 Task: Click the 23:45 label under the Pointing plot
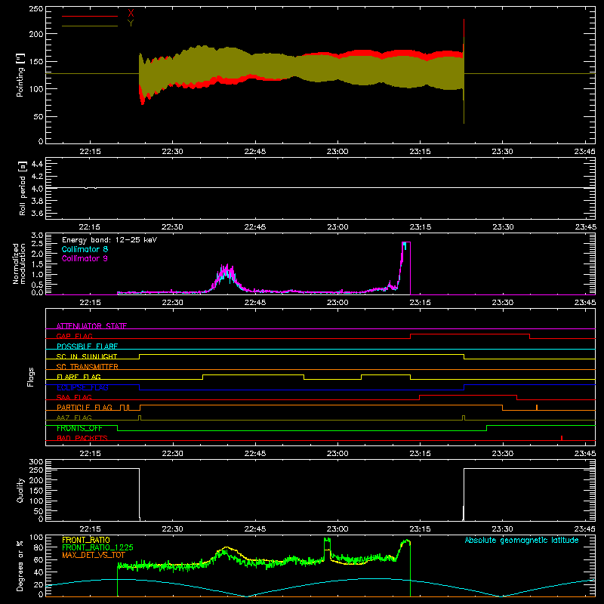(584, 152)
